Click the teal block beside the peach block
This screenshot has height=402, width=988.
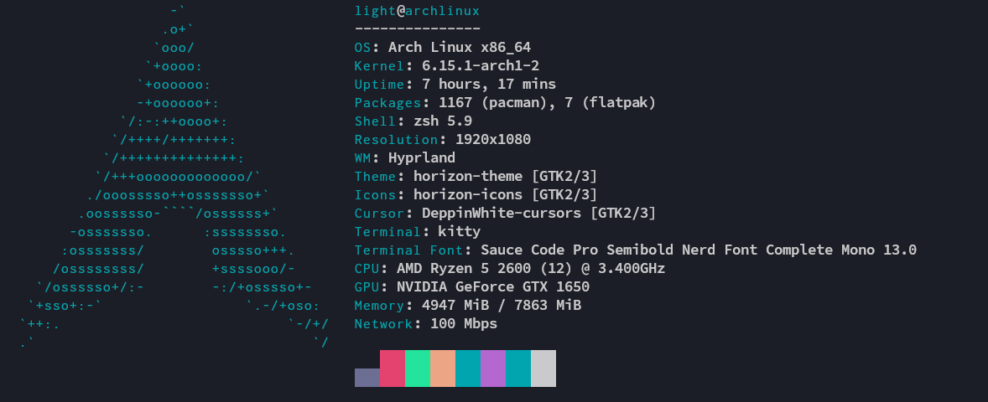[x=468, y=368]
